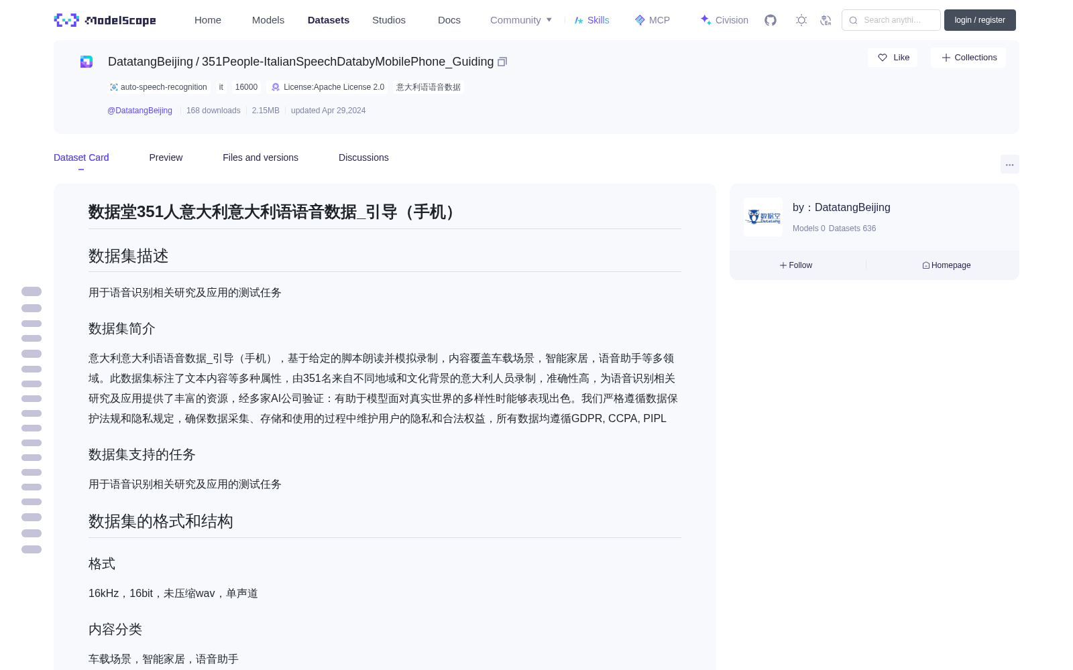Screen dimensions: 1073x670
Task: Open the @DatatangBeijing author link
Action: pos(139,111)
